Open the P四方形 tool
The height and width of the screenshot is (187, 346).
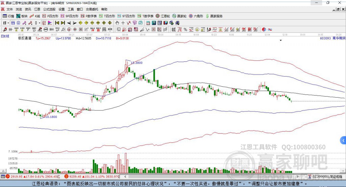(50, 16)
